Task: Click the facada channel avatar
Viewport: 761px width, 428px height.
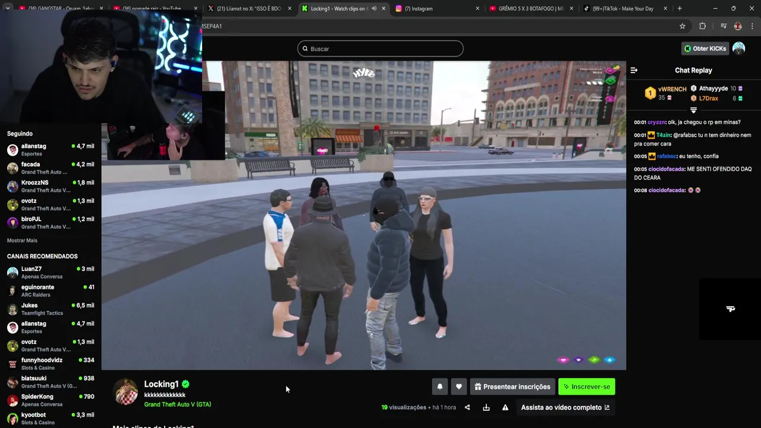Action: pos(12,168)
